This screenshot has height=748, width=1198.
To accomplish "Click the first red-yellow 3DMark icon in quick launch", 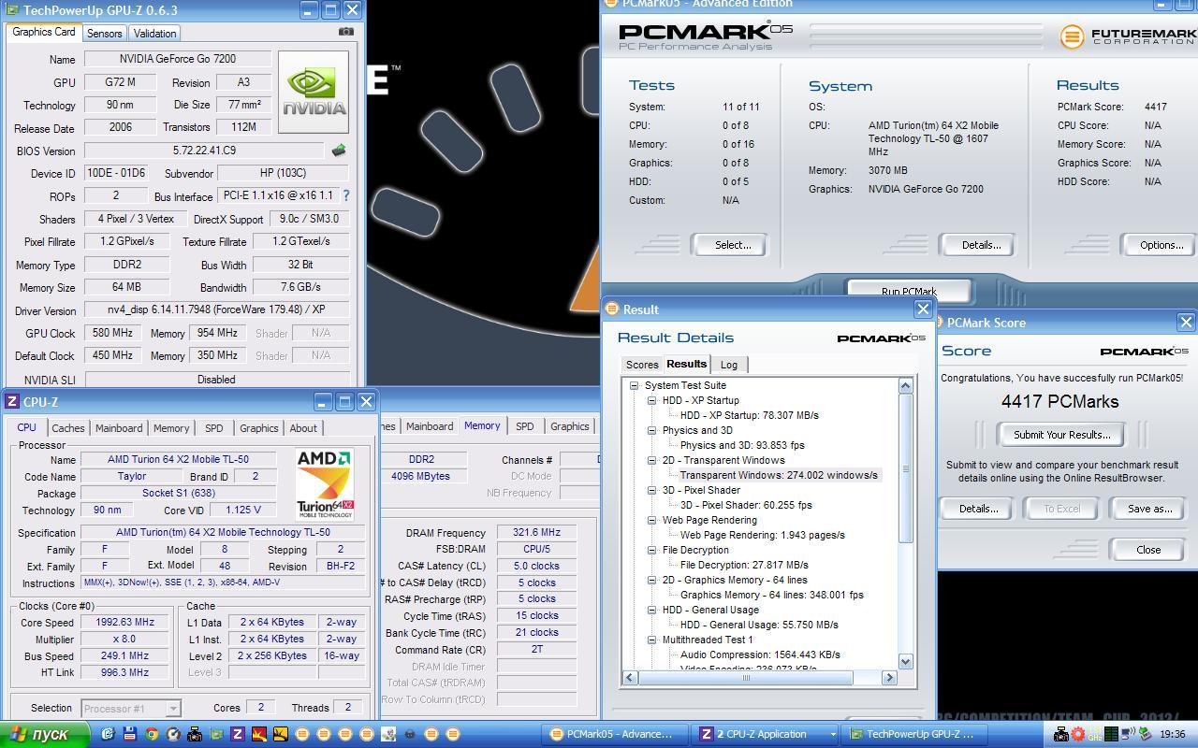I will pos(259,734).
